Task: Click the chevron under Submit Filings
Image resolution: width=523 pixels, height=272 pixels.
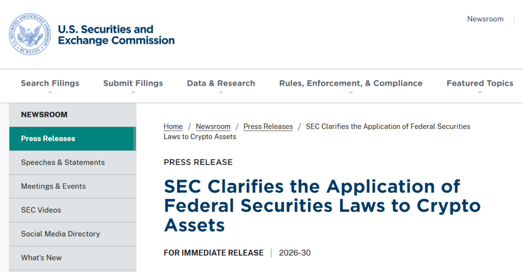Action: click(x=133, y=92)
